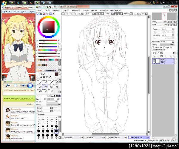Choose the lasso selection tool

(x=41, y=74)
